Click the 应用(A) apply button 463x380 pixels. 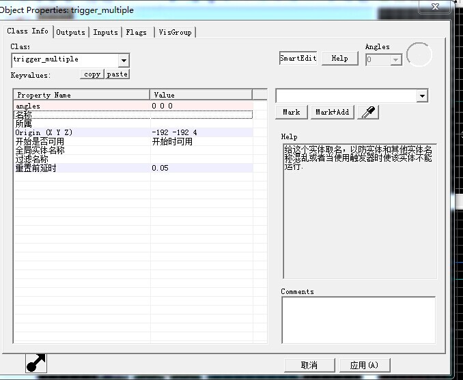coord(365,365)
